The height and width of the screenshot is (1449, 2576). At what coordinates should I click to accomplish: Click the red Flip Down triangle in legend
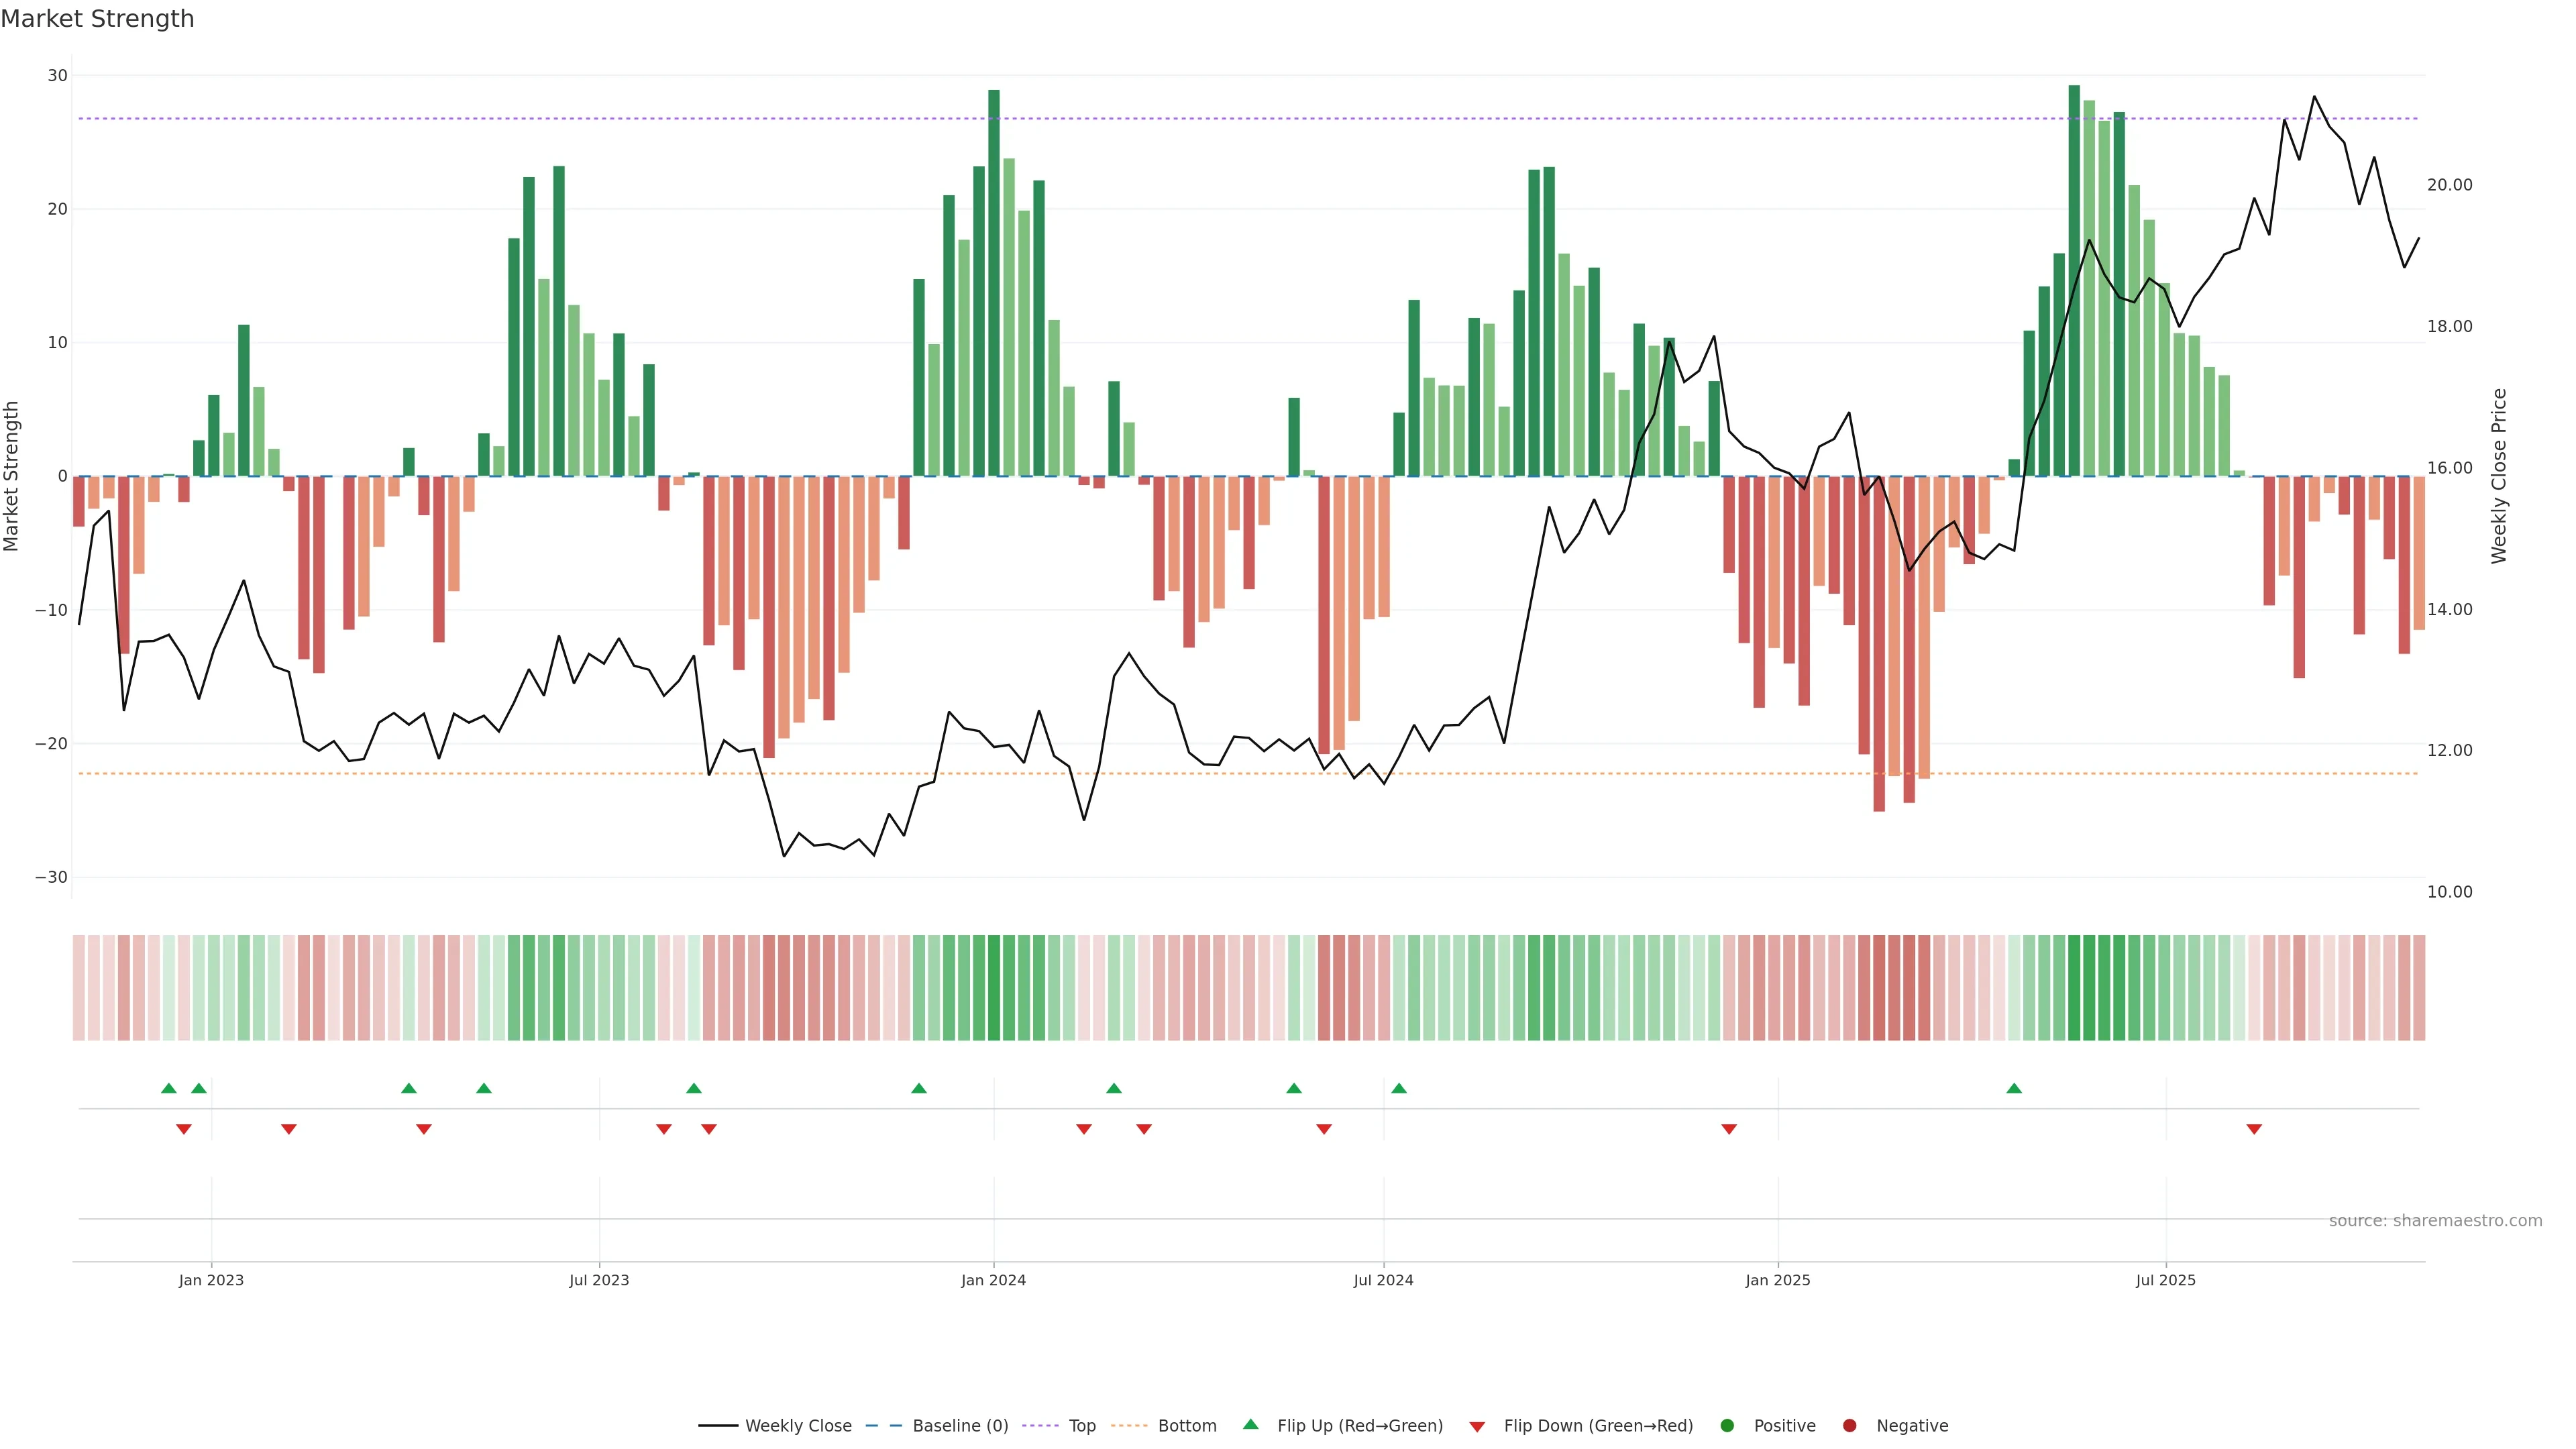coord(1477,1426)
